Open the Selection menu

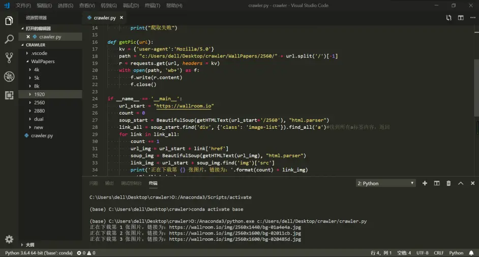[x=66, y=6]
